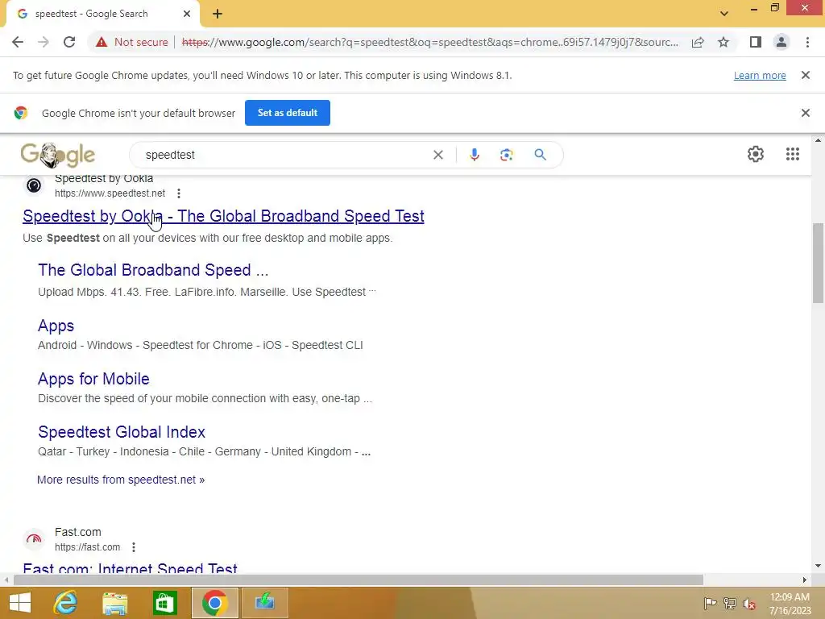
Task: Open the Apps sitelink
Action: (56, 326)
